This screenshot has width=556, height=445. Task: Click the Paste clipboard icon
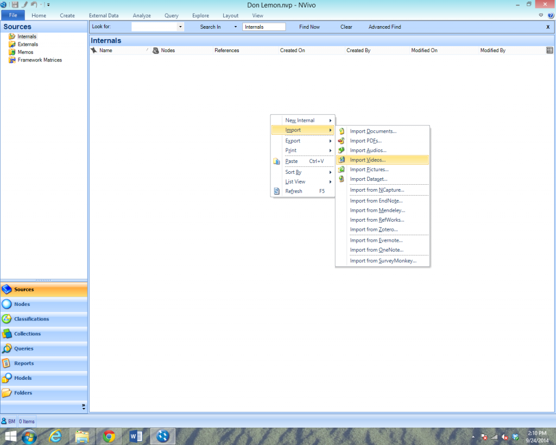(276, 161)
